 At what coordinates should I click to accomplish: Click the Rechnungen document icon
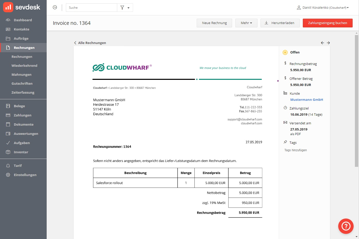pos(8,48)
